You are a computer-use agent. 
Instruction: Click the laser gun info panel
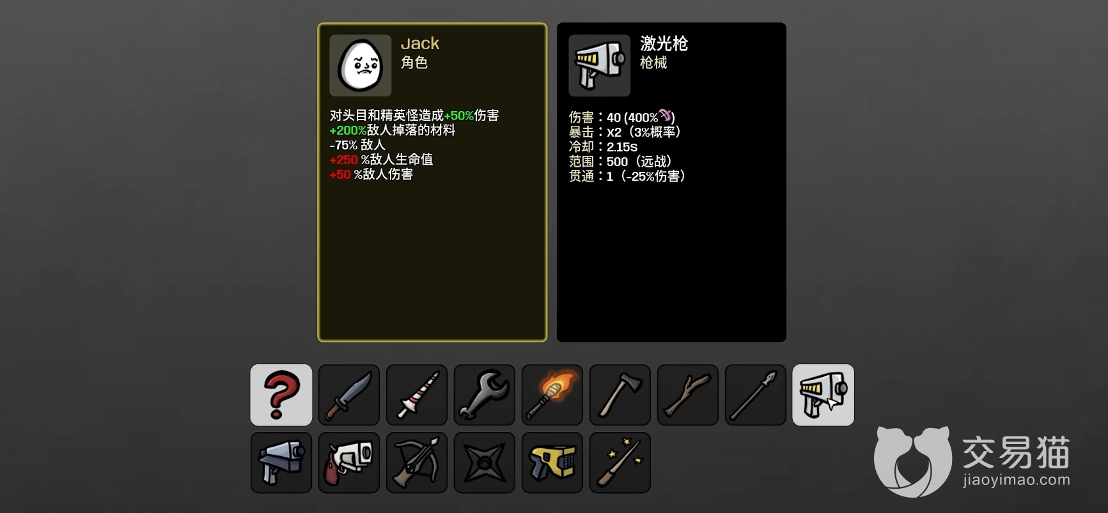671,182
